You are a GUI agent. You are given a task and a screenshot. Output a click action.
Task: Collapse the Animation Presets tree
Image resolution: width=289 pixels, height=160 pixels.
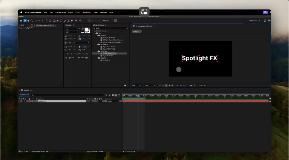93,31
